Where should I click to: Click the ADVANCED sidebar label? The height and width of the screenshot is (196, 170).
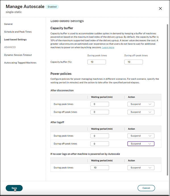pos(10,47)
